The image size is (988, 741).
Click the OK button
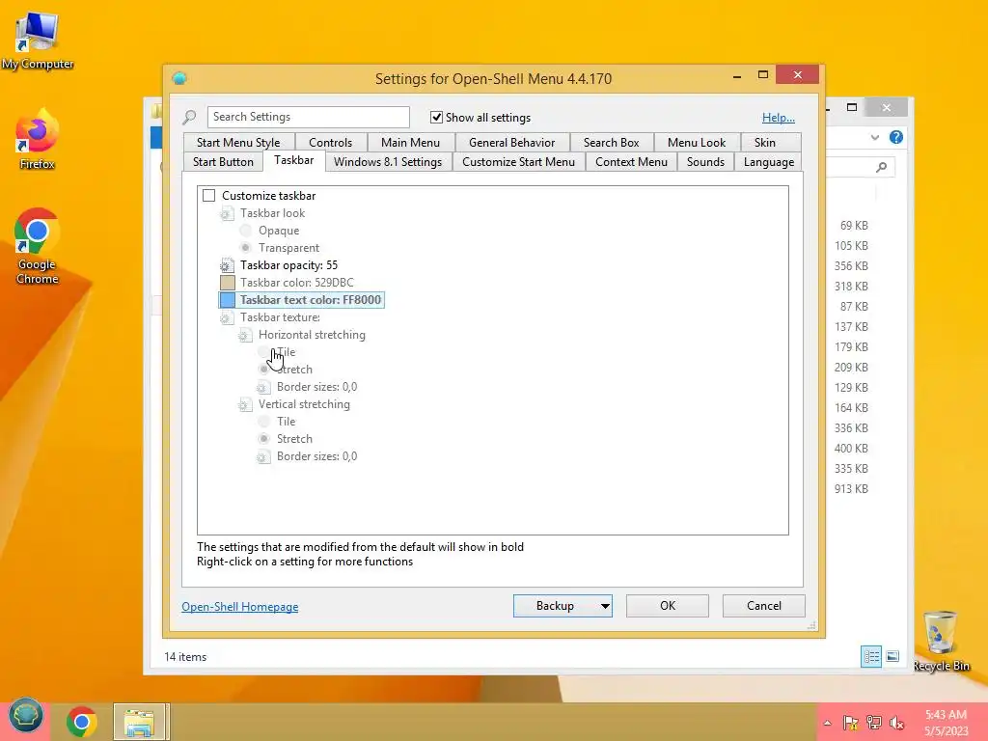pos(668,606)
